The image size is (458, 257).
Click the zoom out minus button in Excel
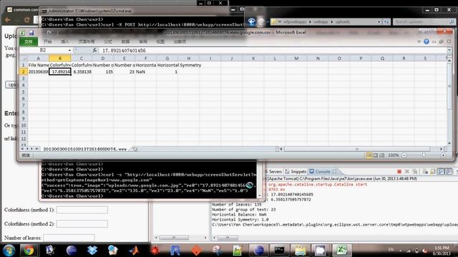[x=404, y=156]
